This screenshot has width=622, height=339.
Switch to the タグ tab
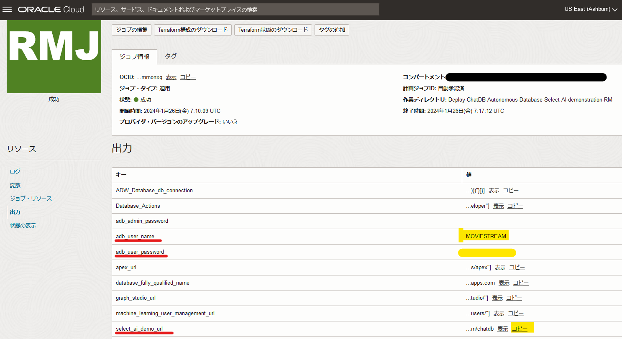click(171, 56)
